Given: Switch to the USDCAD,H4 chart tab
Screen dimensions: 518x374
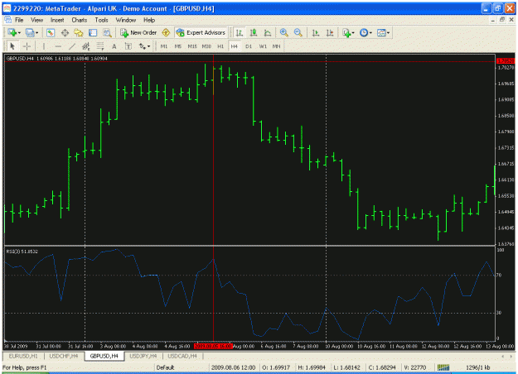Looking at the screenshot, I should [182, 356].
